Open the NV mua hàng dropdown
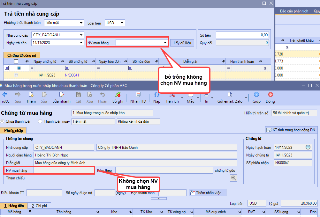Screen dimensions: 320x217 coord(165,43)
